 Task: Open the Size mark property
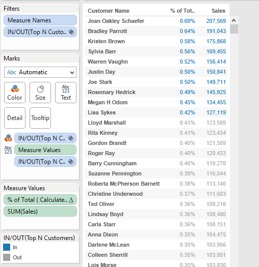[40, 93]
